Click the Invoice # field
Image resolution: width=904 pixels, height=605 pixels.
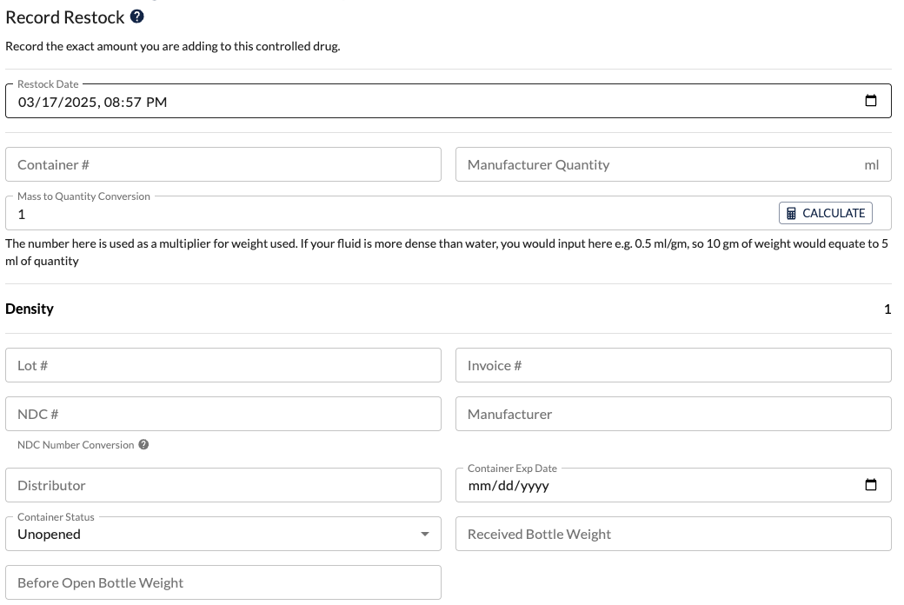coord(674,365)
